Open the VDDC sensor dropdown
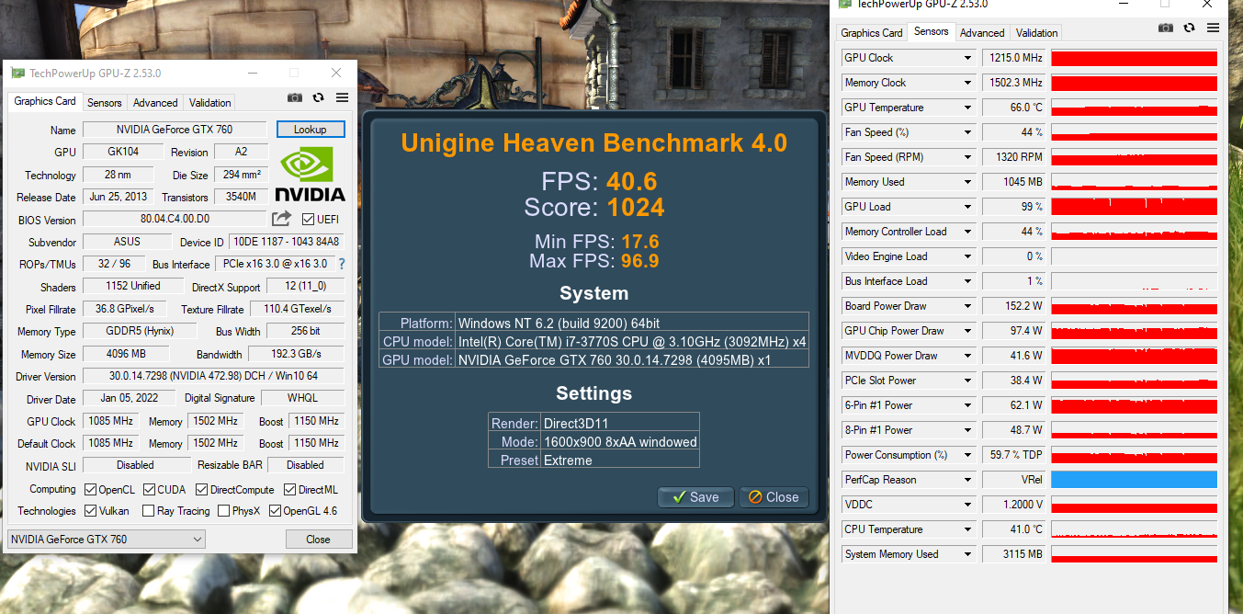Screen dimensions: 1243x614 pyautogui.click(x=967, y=505)
